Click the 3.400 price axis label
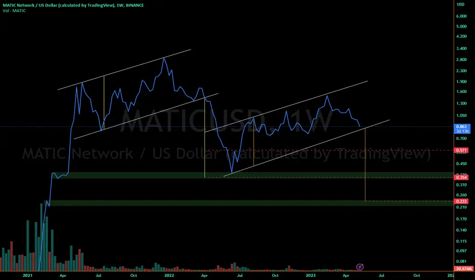 [x=461, y=48]
